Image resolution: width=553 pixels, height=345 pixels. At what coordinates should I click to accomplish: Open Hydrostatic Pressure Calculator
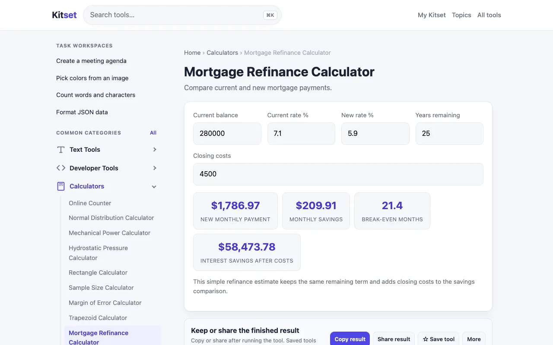pyautogui.click(x=98, y=253)
